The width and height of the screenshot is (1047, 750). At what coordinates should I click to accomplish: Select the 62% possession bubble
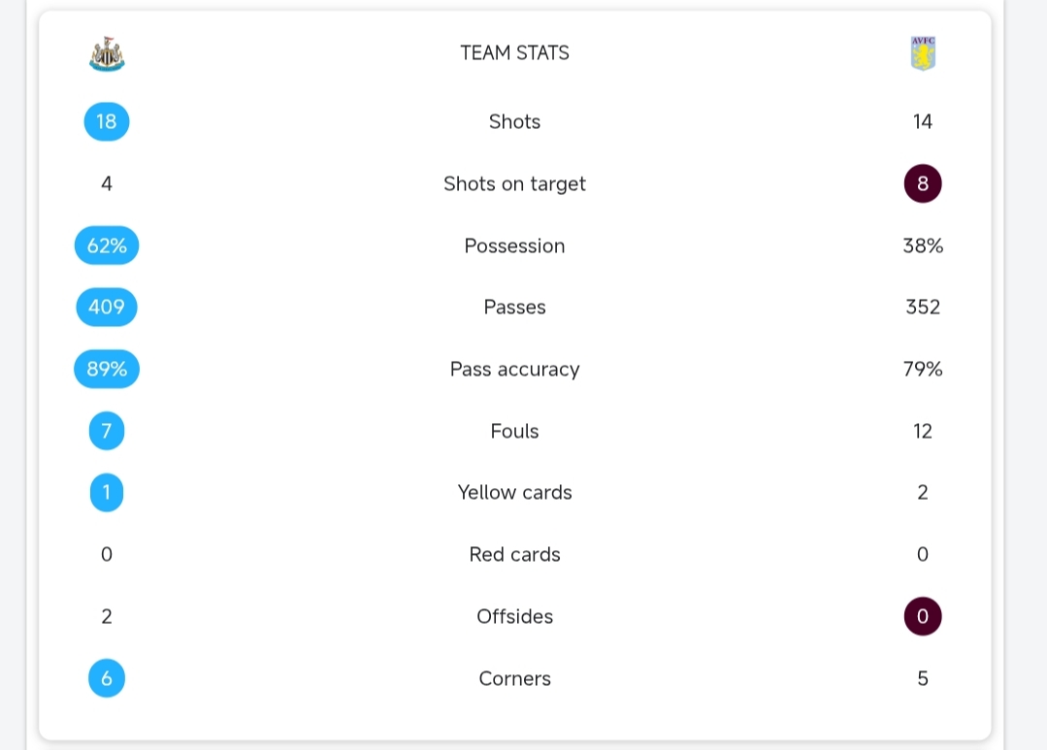[107, 245]
